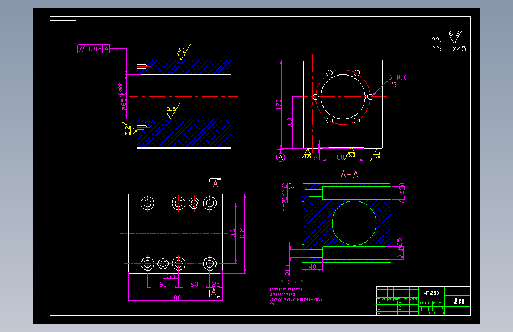513x332 pixels.
Task: Select the upper section-cut marker A
Action: (x=215, y=183)
